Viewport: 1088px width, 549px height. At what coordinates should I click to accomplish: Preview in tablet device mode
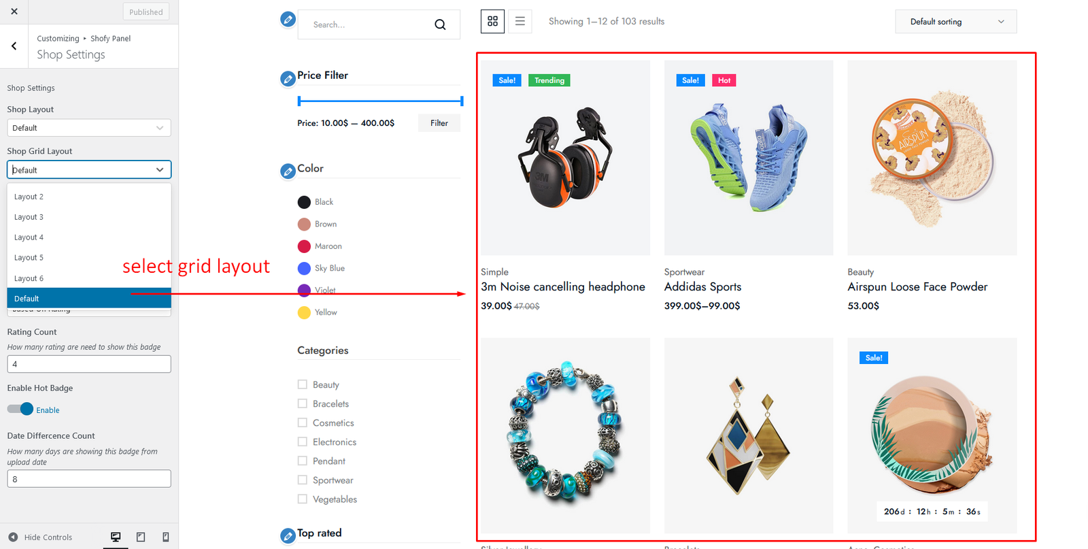click(141, 537)
